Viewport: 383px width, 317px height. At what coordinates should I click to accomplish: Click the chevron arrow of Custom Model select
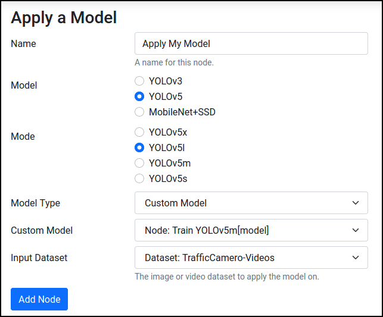coord(356,230)
